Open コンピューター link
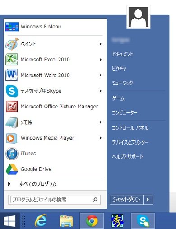 click(125, 113)
